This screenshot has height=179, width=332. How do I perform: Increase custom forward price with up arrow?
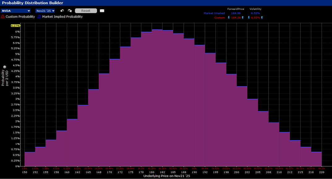click(x=243, y=18)
